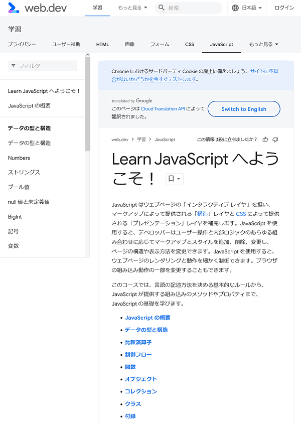Expand もっと見る in the top header
301x424 pixels.
132,8
